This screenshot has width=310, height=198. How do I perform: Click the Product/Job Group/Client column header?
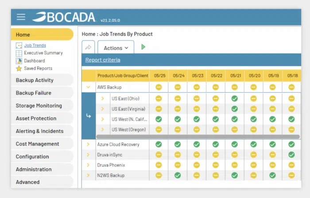click(x=123, y=76)
